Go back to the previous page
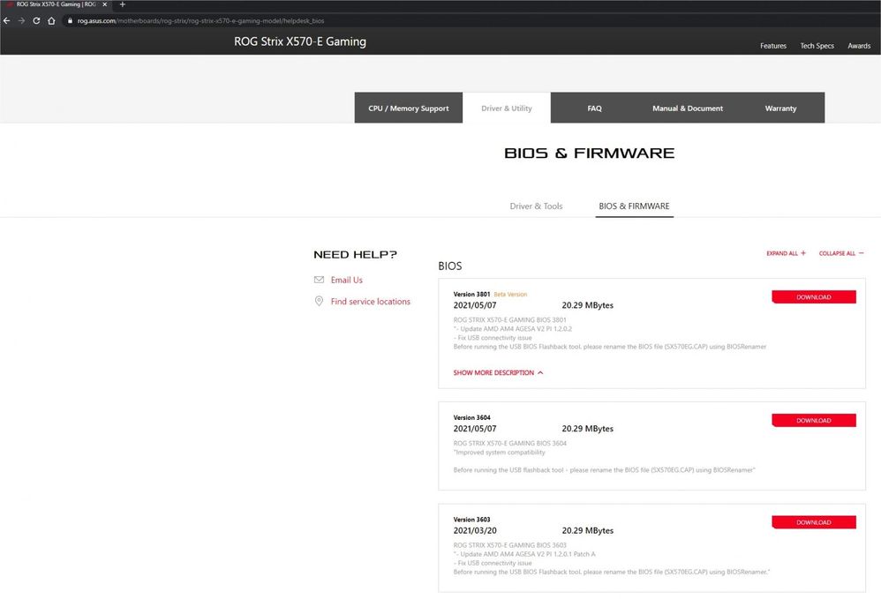 coord(7,21)
